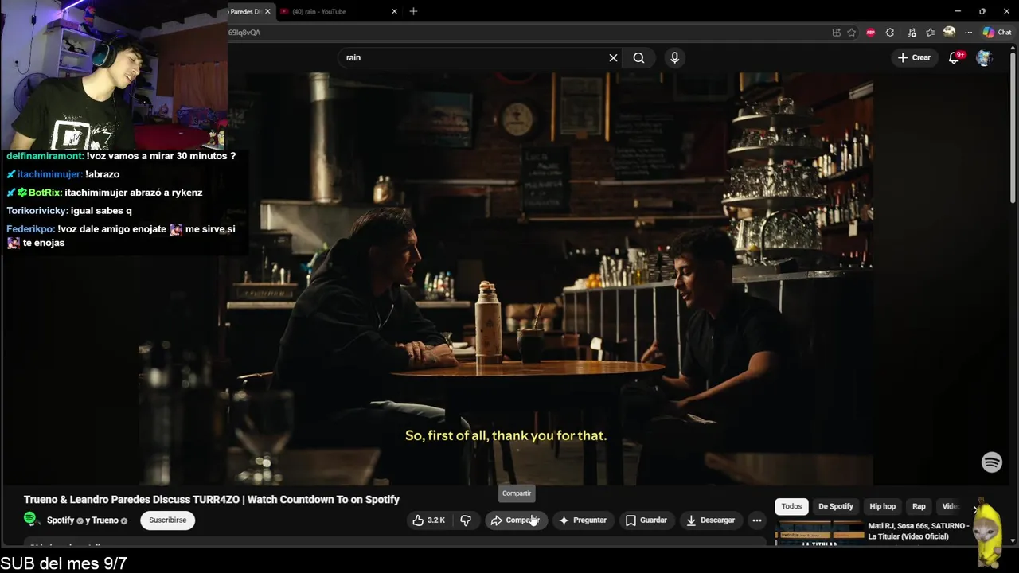Clear the search text with the X icon
The height and width of the screenshot is (573, 1019).
click(613, 57)
